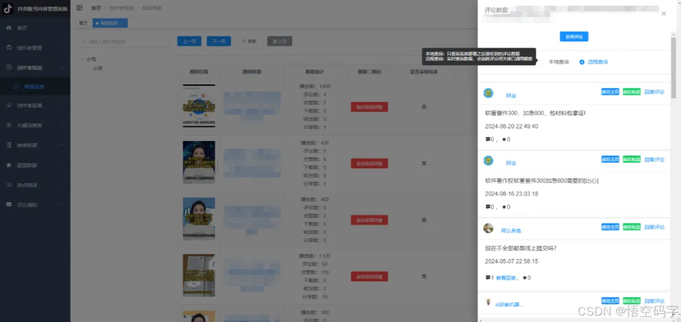Open the first video cover thumbnail
The width and height of the screenshot is (681, 322).
199,106
